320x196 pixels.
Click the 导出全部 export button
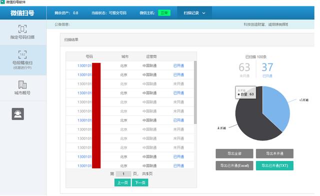[234, 153]
